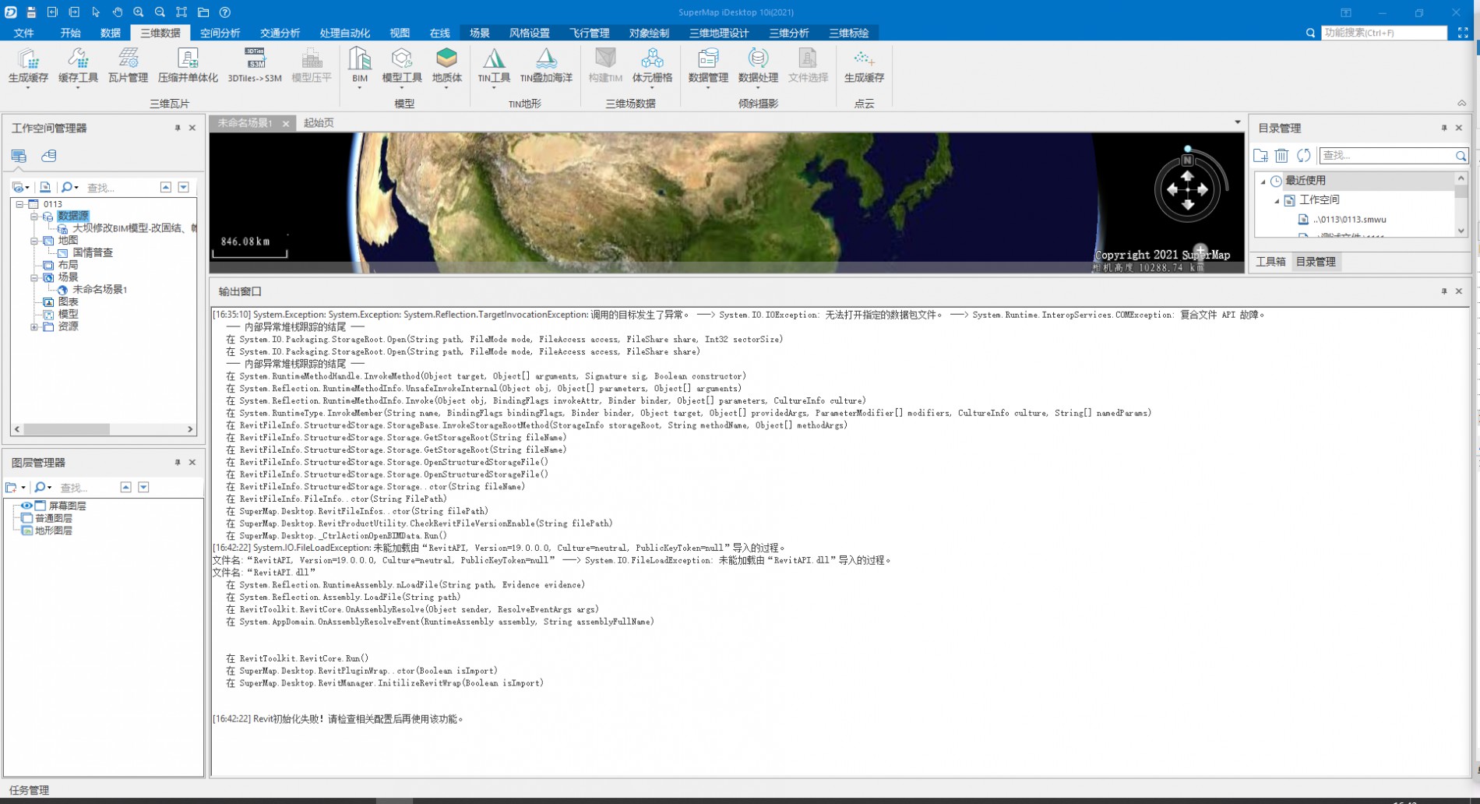Screen dimensions: 1480x804
Task: Click the zoom in magnifier icon
Action: (138, 12)
